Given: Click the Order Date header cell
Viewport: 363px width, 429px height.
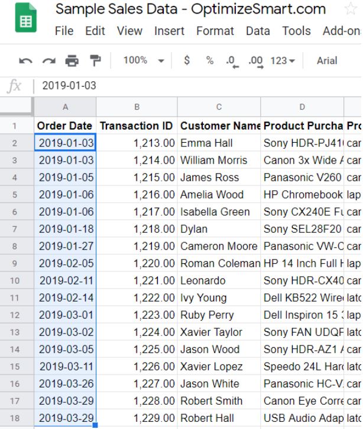Looking at the screenshot, I should pos(65,126).
